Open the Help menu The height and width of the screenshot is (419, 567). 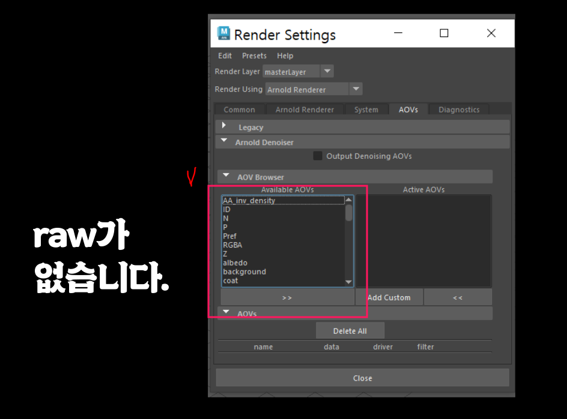tap(285, 56)
